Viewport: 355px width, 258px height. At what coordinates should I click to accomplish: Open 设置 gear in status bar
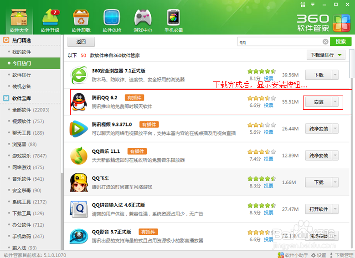pyautogui.click(x=319, y=255)
